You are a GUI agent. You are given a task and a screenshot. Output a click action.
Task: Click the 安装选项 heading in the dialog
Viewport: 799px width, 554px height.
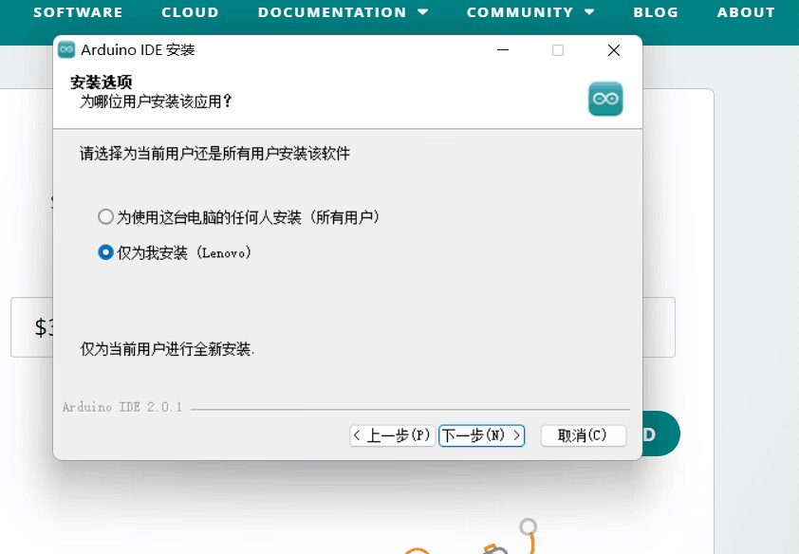click(102, 83)
